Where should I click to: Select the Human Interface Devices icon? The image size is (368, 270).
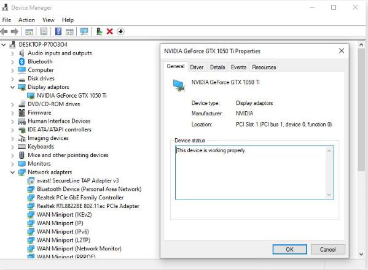pos(22,121)
